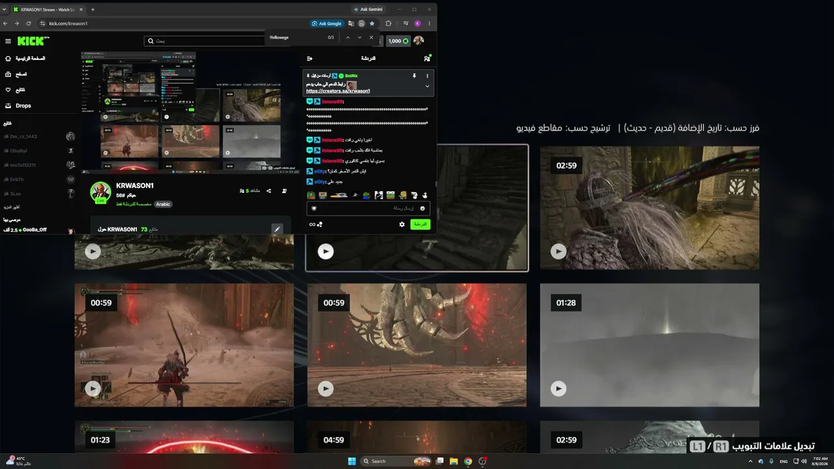The image size is (834, 469).
Task: Open the 04:59 video clip thumbnail
Action: [417, 437]
